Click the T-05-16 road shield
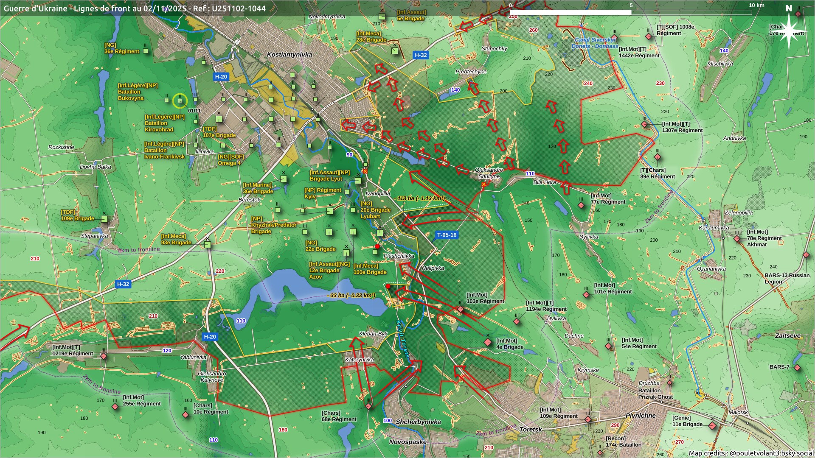 (x=447, y=235)
